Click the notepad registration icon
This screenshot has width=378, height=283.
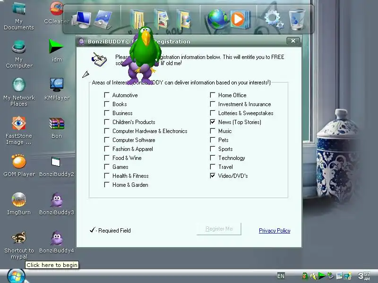(x=99, y=59)
